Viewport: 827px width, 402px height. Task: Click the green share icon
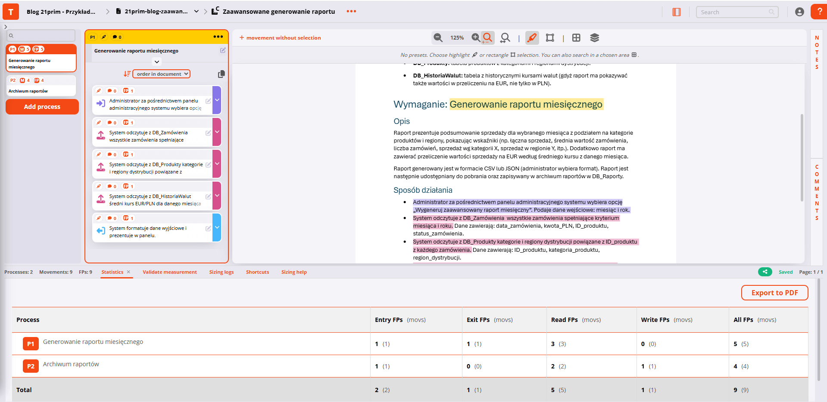pyautogui.click(x=765, y=272)
